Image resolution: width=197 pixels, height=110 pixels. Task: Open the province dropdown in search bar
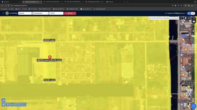coord(25,13)
